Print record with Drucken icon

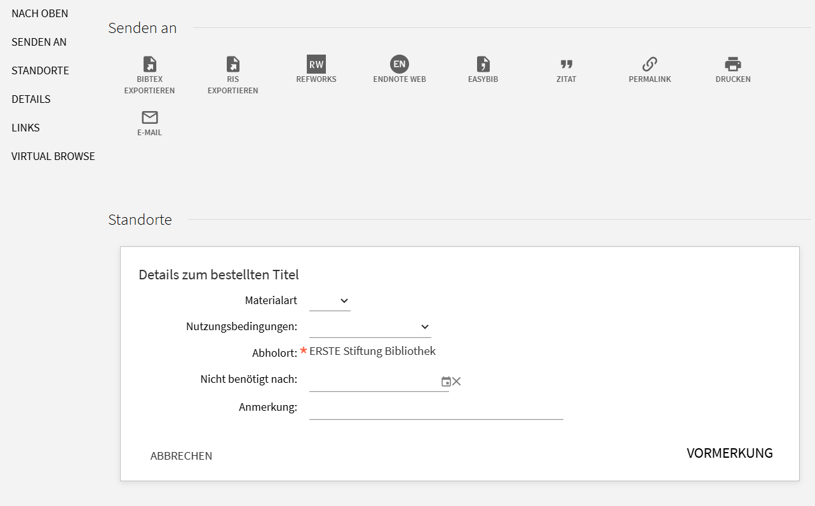coord(733,64)
